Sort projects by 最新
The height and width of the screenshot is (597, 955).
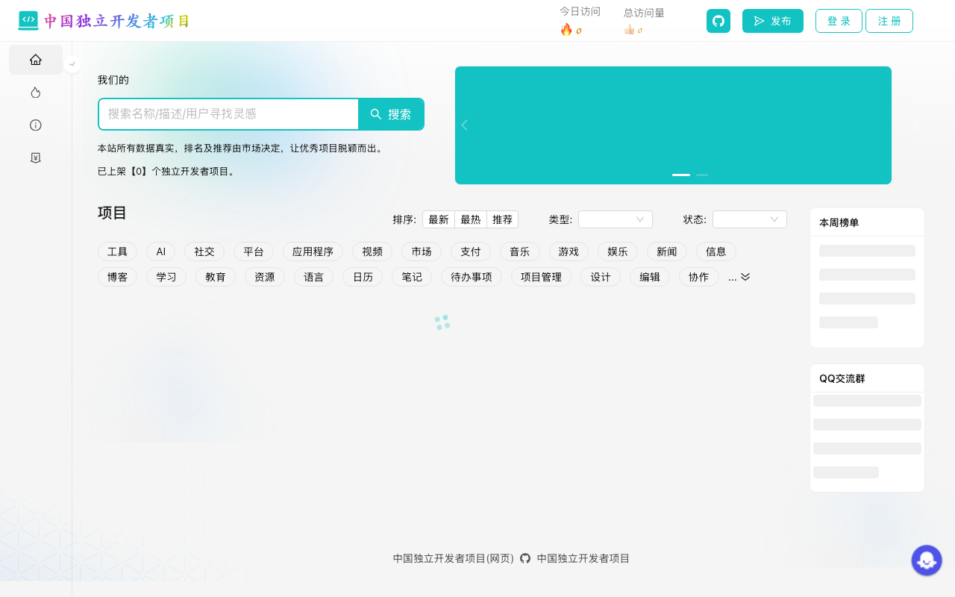point(439,219)
